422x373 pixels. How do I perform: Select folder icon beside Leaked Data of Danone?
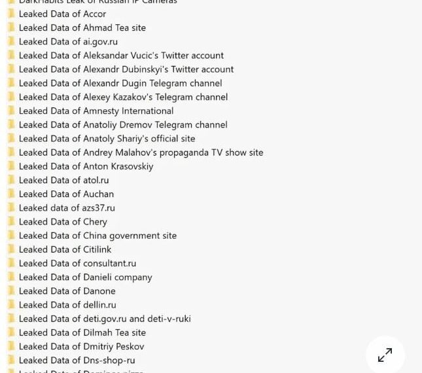coord(11,291)
